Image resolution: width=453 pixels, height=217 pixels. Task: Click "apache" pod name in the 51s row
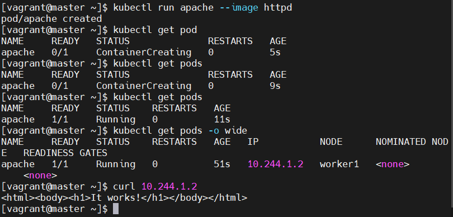[x=18, y=164]
